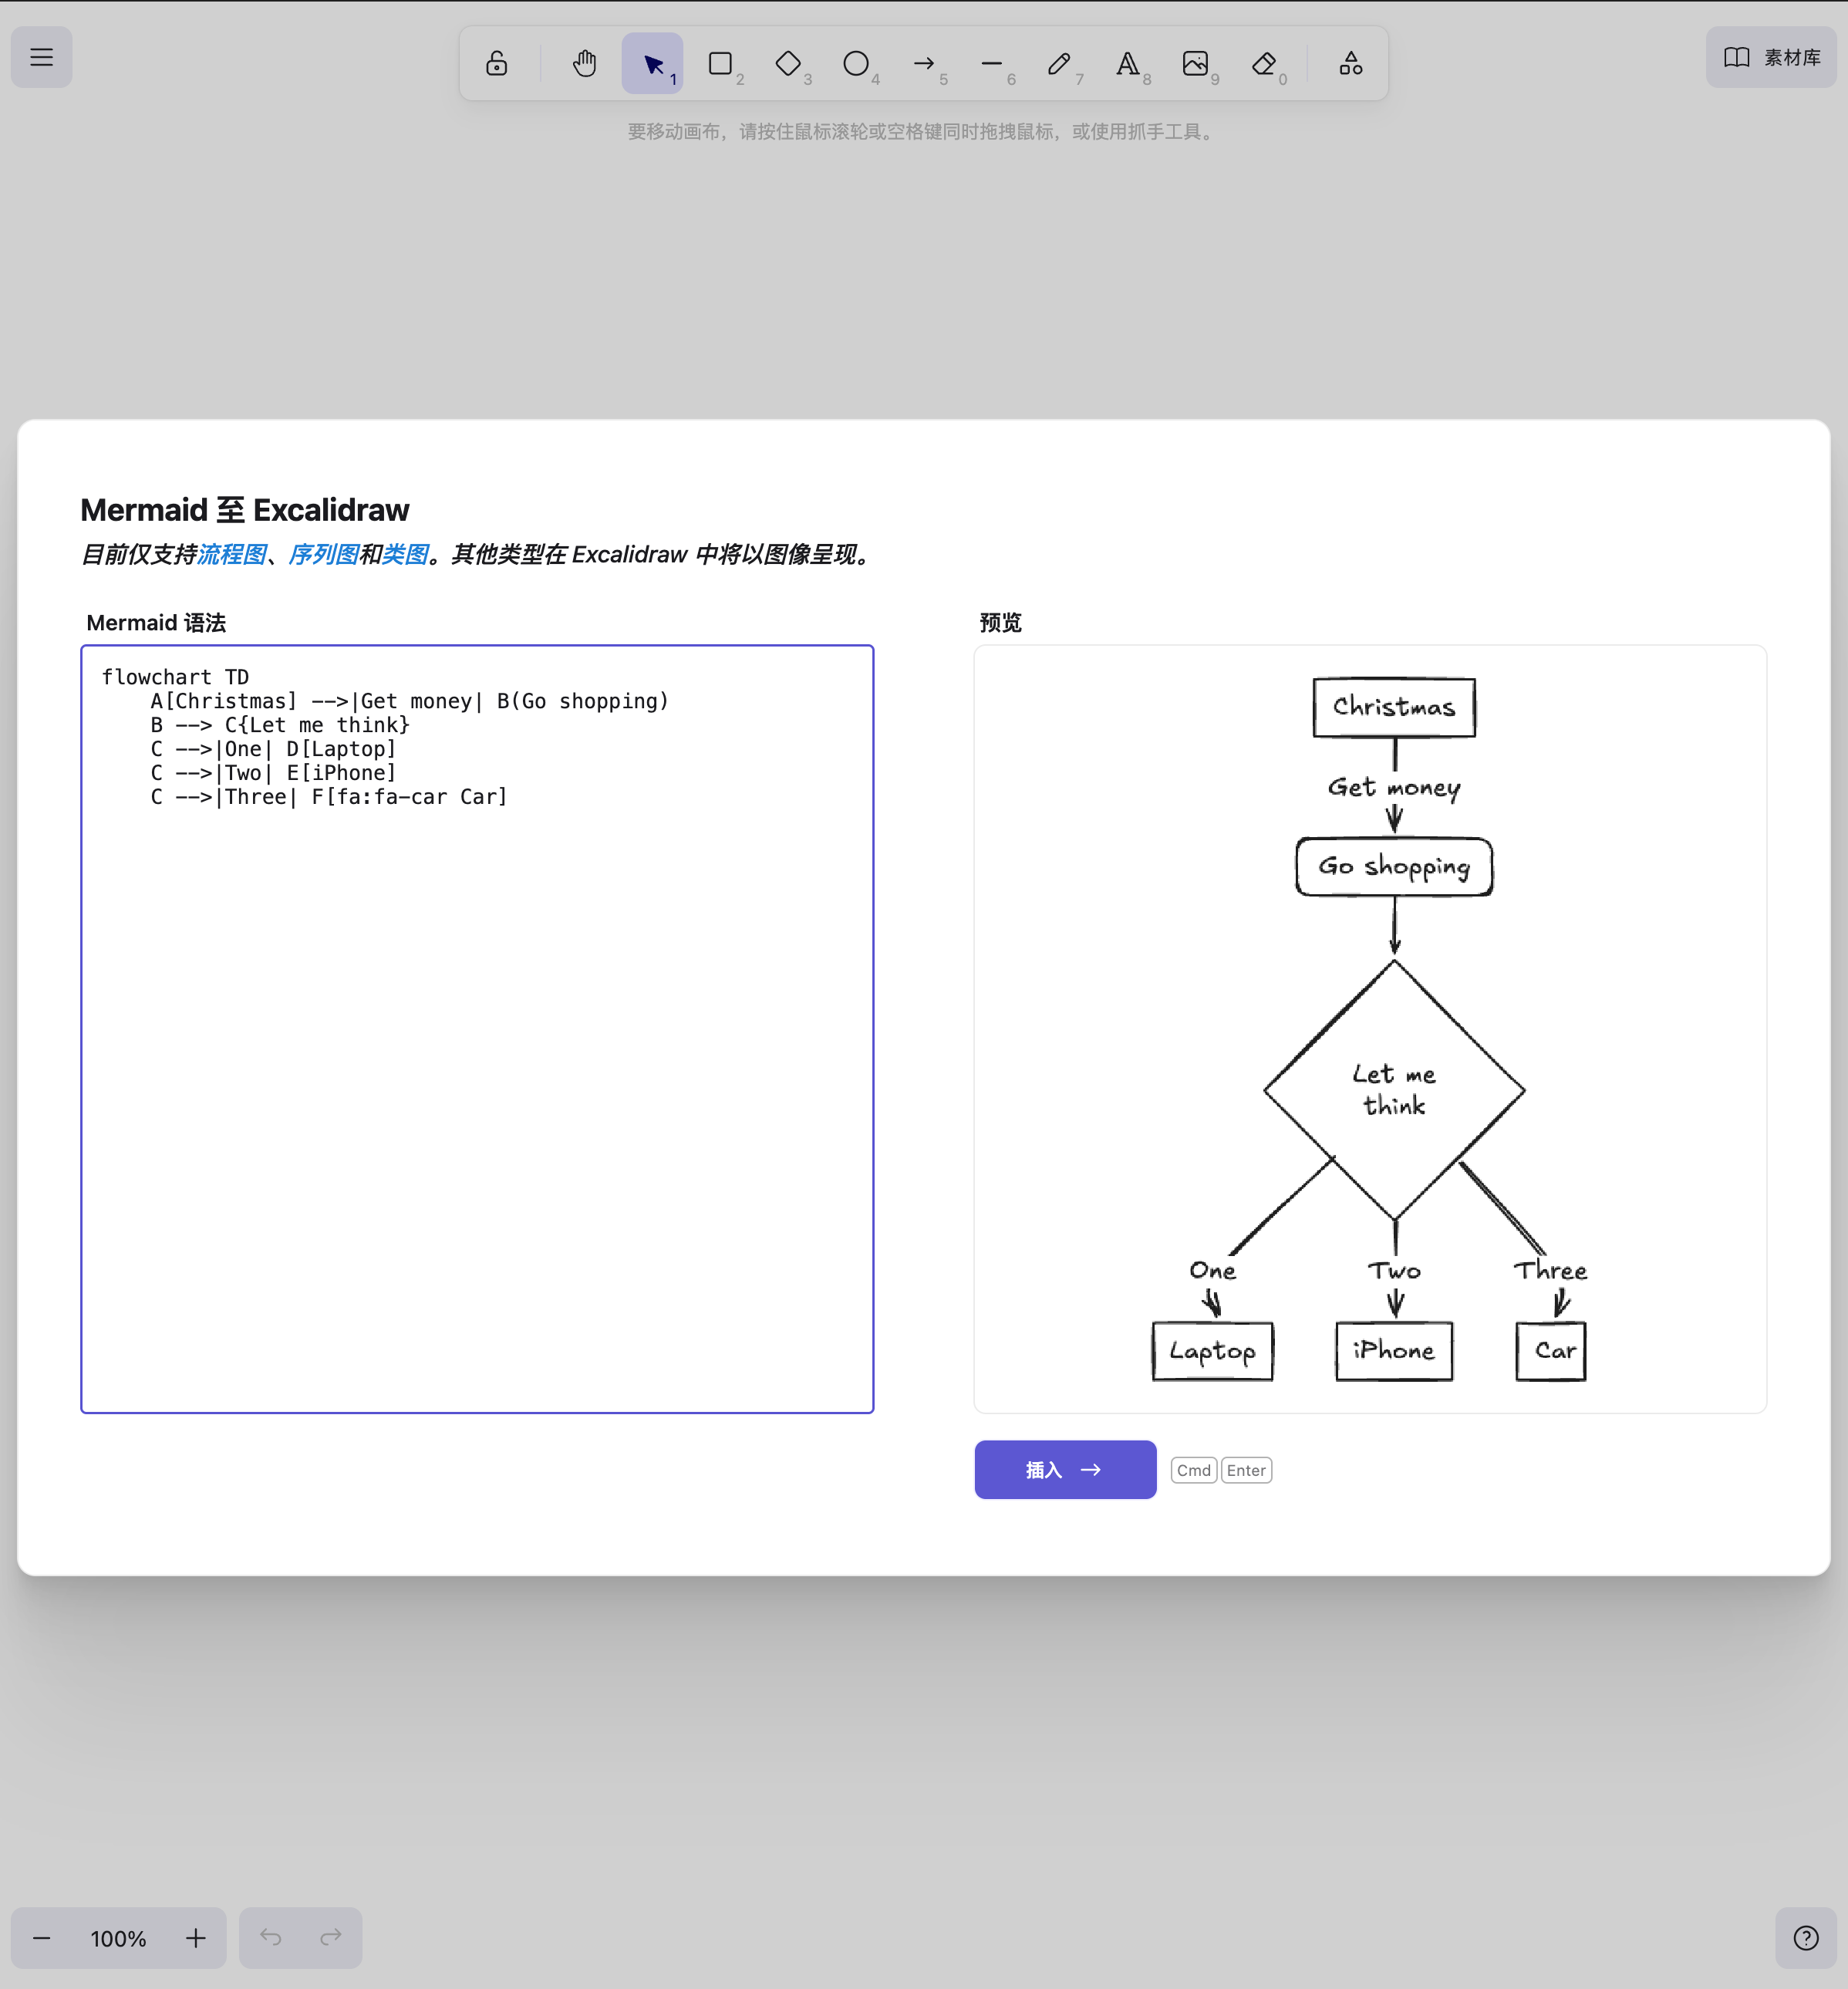
Task: Select the Arrow tool
Action: tap(924, 64)
